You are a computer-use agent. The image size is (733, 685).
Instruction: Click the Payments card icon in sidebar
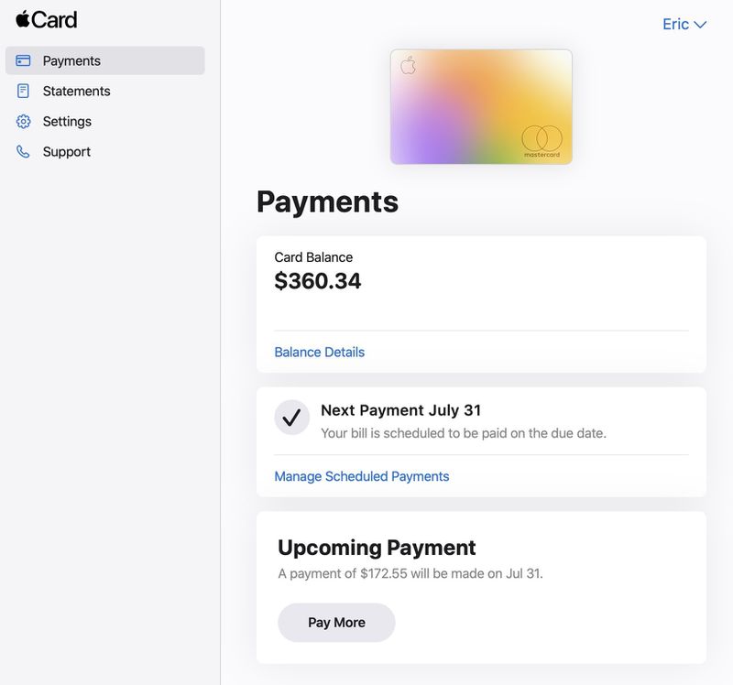coord(24,60)
